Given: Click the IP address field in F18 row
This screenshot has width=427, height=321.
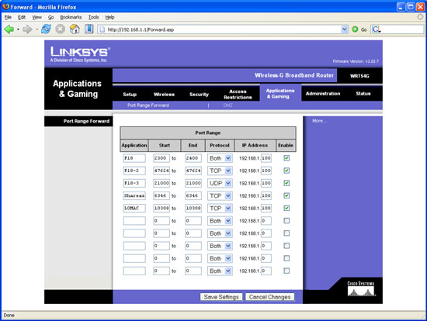Looking at the screenshot, I should point(266,158).
